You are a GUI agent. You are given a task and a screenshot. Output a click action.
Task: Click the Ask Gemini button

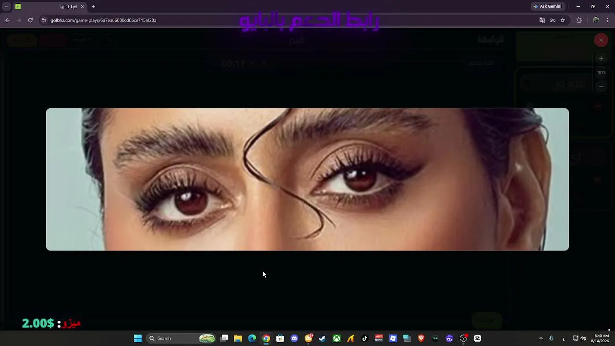(x=547, y=6)
